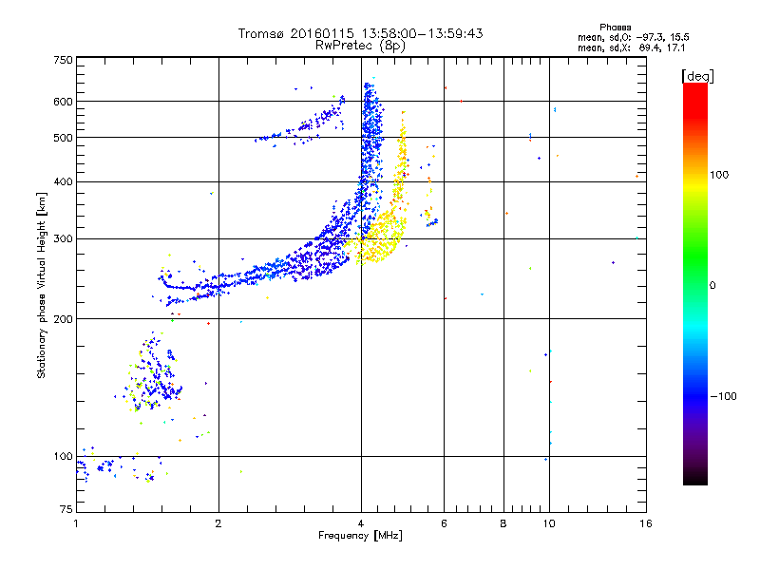Click colorbar label '100'
Image resolution: width=760 pixels, height=570 pixels.
coord(719,175)
